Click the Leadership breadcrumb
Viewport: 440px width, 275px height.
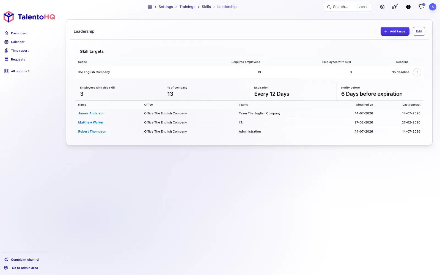coord(227,7)
